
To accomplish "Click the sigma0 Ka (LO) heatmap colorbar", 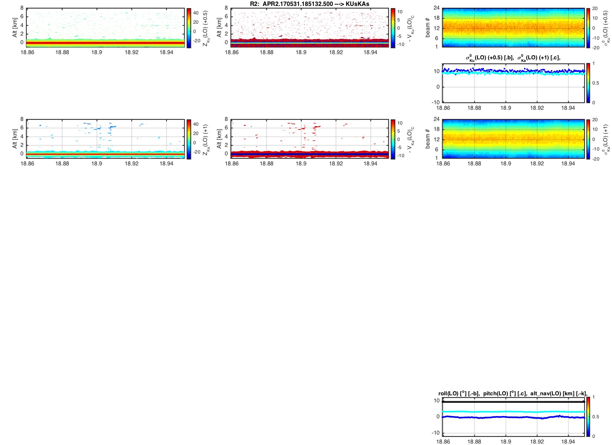I will tap(588, 139).
